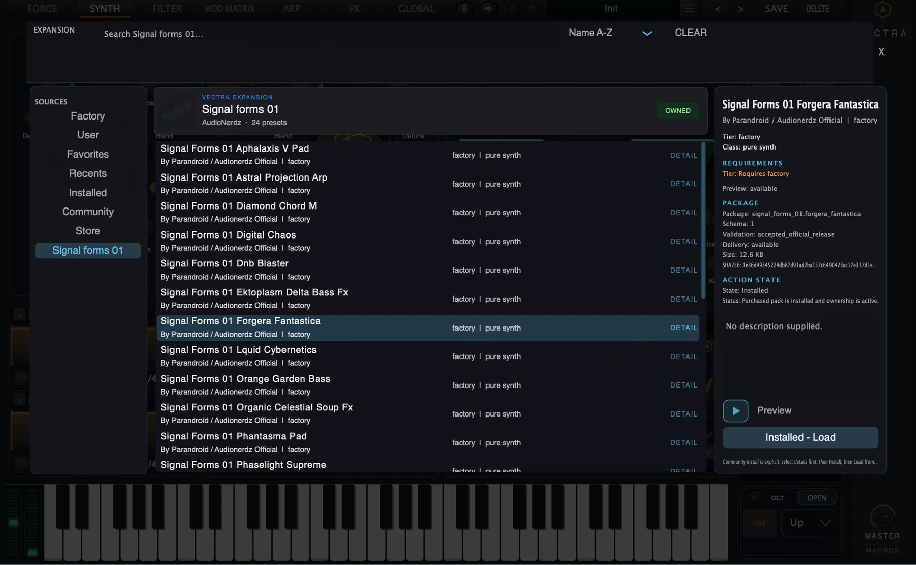Viewport: 916px width, 565px height.
Task: Switch to the FILTER tab
Action: tap(166, 9)
